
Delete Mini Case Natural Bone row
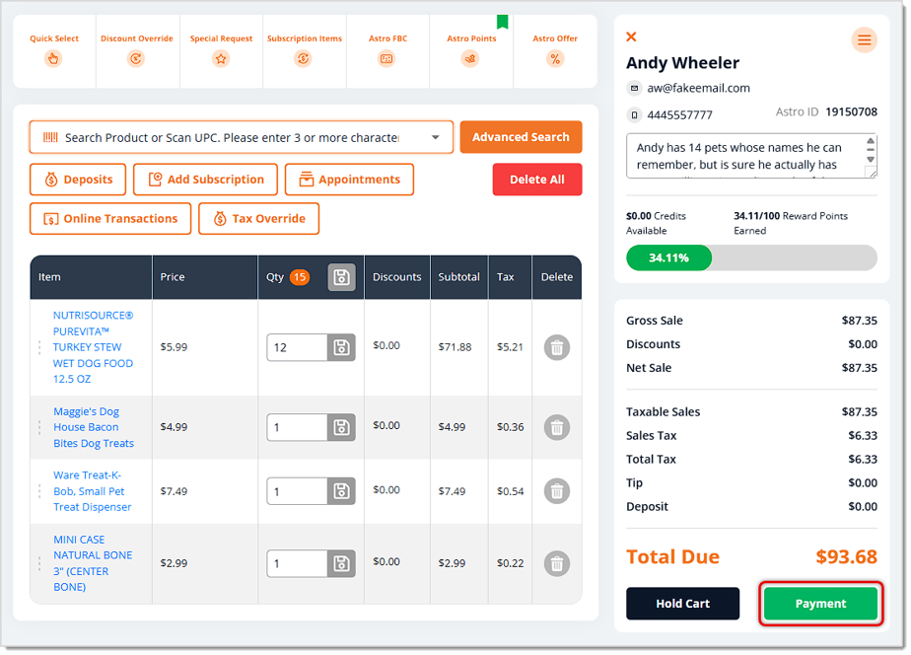click(x=557, y=563)
